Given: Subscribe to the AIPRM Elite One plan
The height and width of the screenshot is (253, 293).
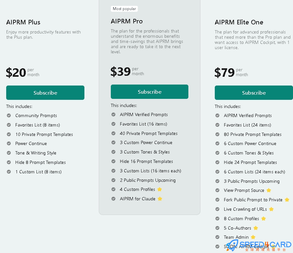Looking at the screenshot, I should pos(254,93).
